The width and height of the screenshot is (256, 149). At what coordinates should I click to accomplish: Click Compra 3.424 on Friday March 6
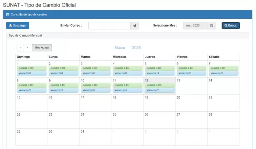click(x=191, y=68)
